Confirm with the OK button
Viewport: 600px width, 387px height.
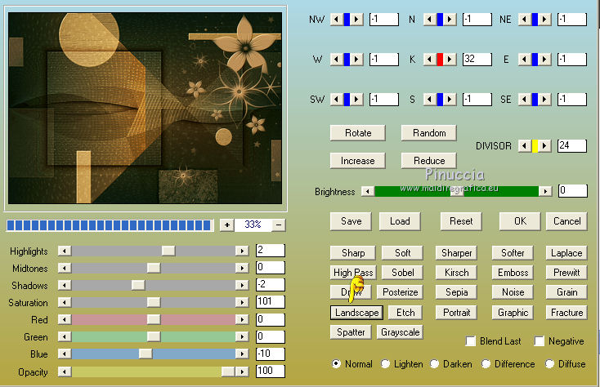pos(520,221)
